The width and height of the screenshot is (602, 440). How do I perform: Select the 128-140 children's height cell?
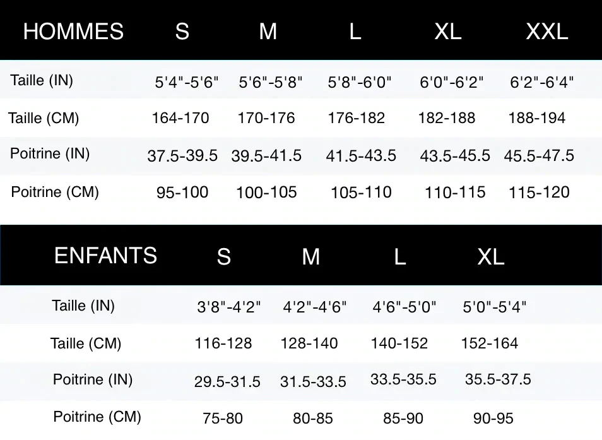(x=309, y=343)
